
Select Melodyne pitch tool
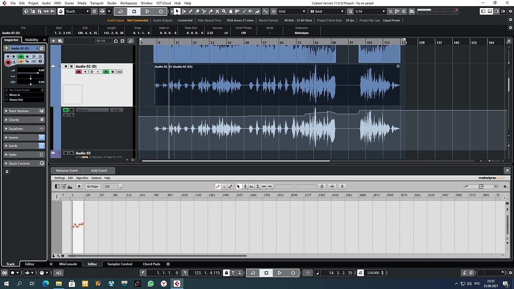[x=245, y=187]
